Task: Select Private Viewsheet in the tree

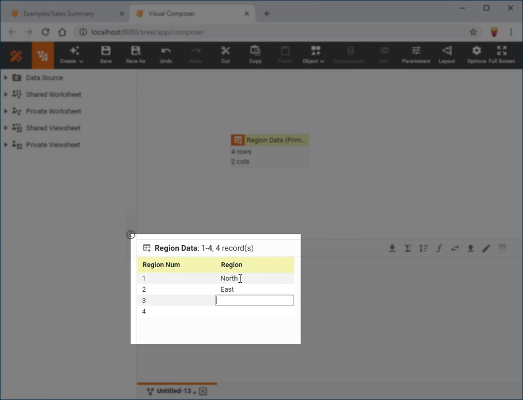Action: click(x=53, y=144)
